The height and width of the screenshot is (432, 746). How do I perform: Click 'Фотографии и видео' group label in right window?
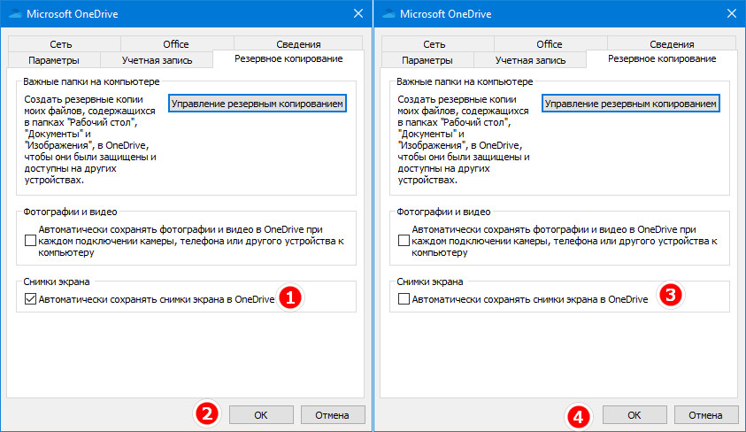point(443,212)
